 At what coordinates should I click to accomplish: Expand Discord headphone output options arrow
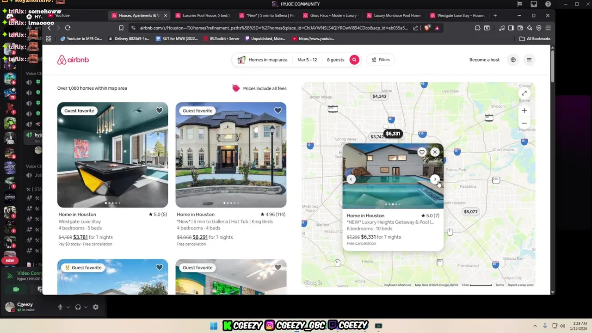[86, 307]
